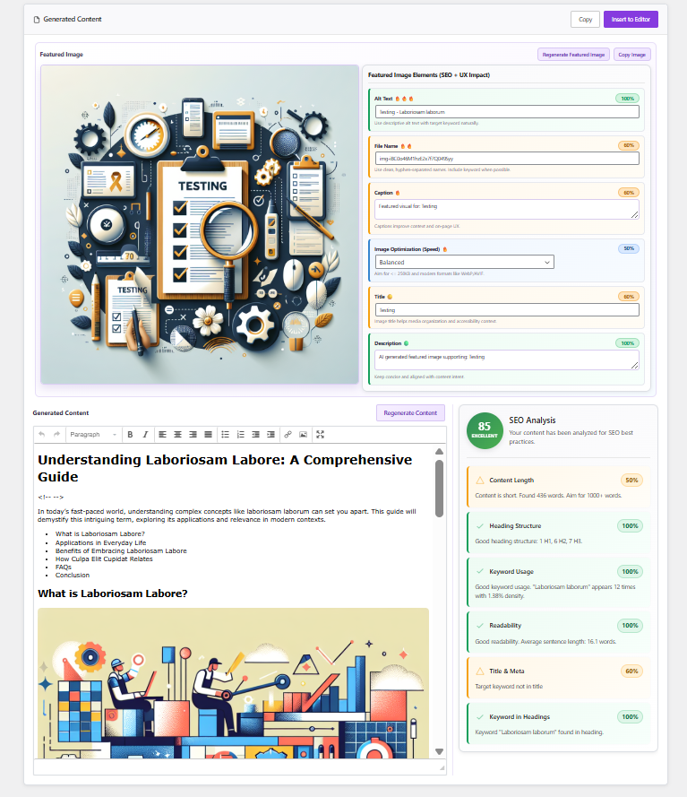Align text right in the editor
The width and height of the screenshot is (687, 797).
click(x=193, y=435)
